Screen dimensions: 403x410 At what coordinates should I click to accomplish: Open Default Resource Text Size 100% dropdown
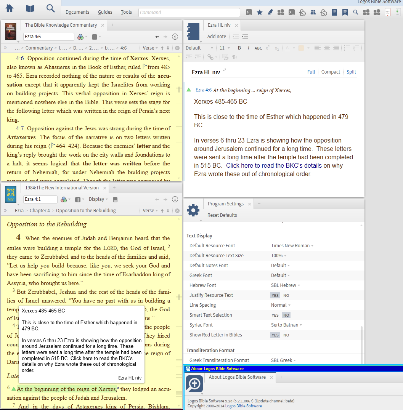(279, 255)
